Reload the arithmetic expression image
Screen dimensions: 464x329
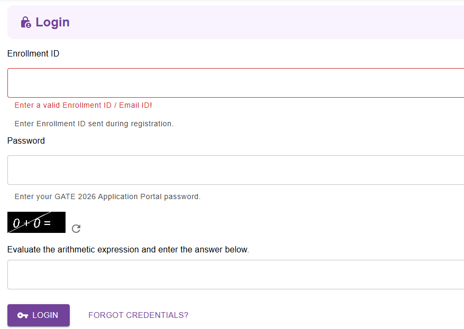tap(76, 229)
